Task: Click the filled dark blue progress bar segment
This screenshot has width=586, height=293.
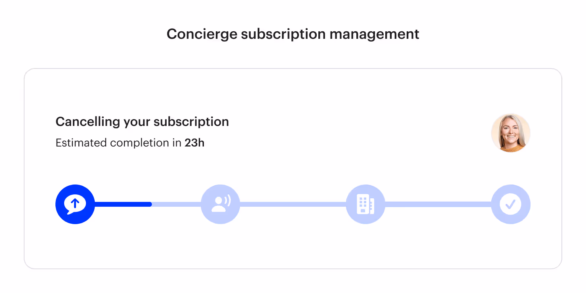Action: pos(123,204)
